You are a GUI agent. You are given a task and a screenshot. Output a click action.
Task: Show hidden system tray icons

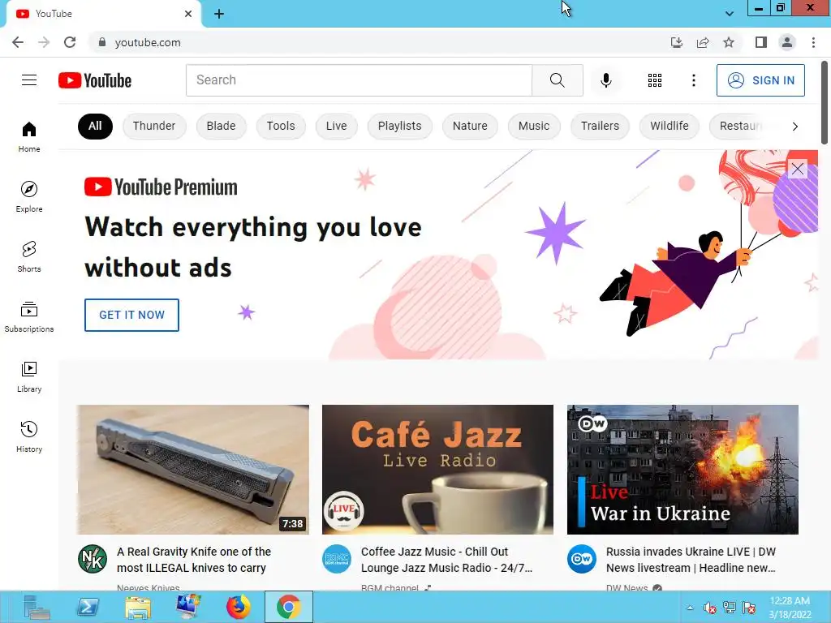click(690, 608)
